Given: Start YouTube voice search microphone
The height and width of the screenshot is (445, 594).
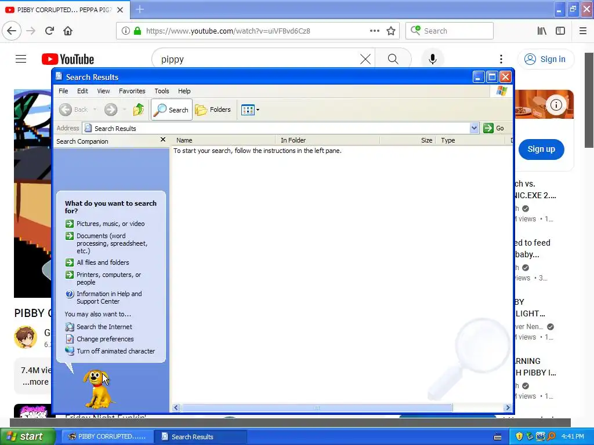Looking at the screenshot, I should coord(432,59).
